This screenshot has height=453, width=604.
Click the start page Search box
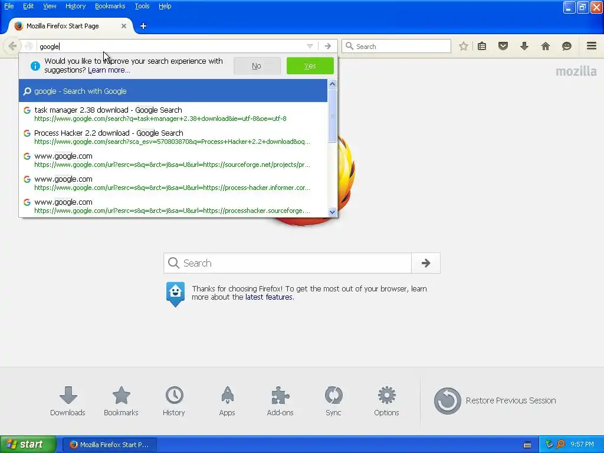pos(287,263)
